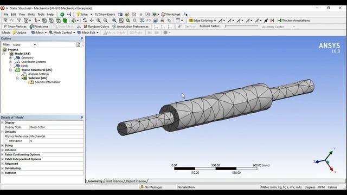
Task: Expand the Statistics section
Action: pyautogui.click(x=2, y=173)
